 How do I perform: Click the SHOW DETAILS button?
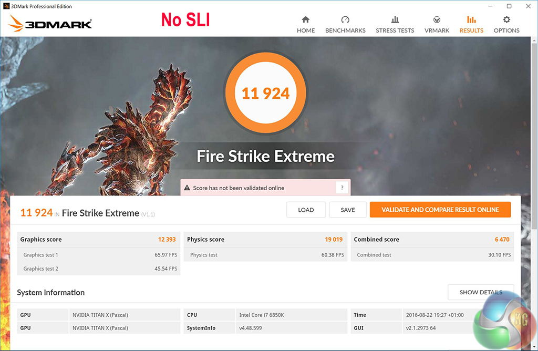(x=481, y=292)
